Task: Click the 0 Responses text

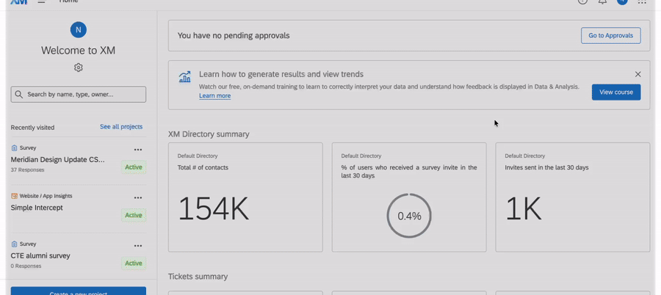Action: [x=26, y=266]
